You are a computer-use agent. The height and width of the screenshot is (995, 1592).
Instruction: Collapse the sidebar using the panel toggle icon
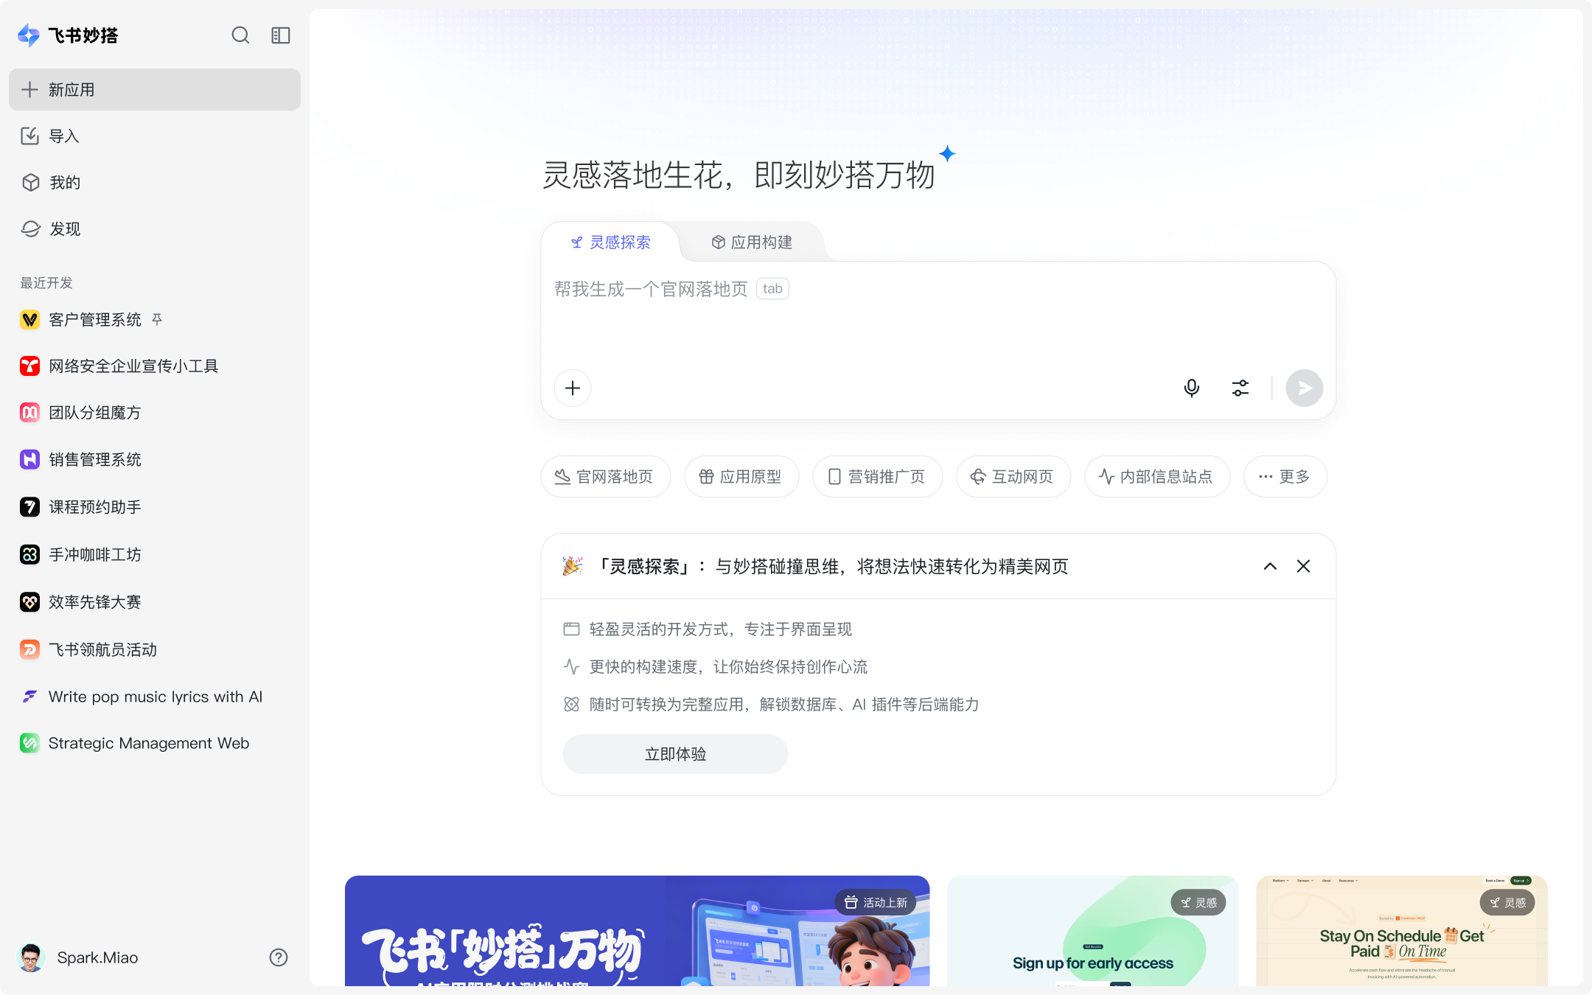click(281, 35)
